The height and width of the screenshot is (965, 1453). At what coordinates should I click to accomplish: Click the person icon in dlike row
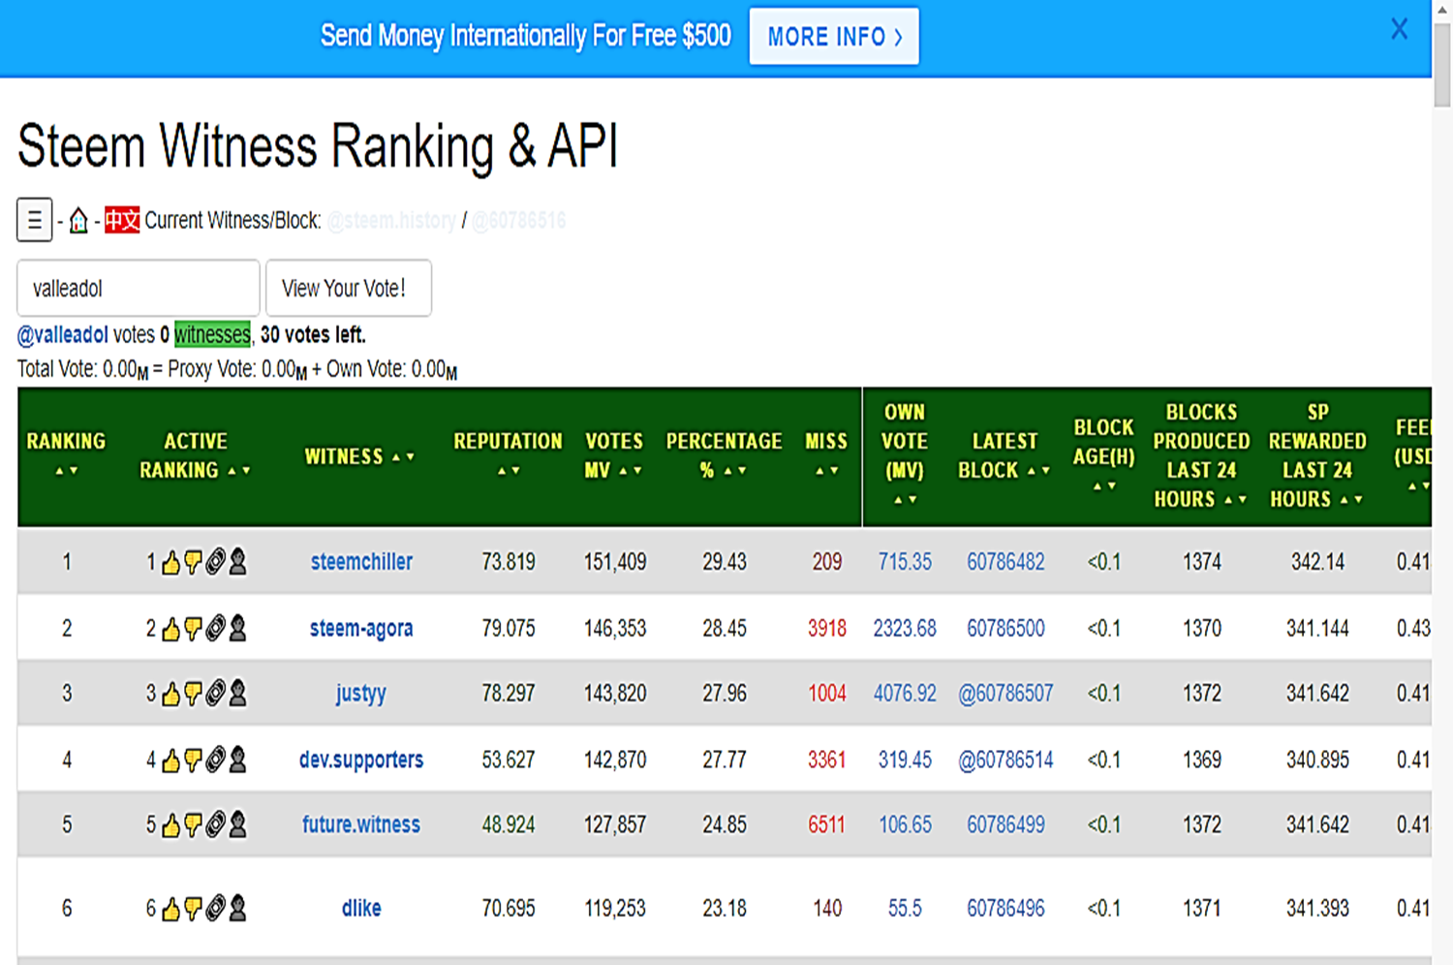[x=237, y=908]
